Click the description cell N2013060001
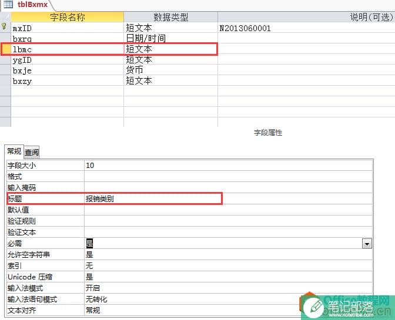This screenshot has height=320, width=395. 306,28
